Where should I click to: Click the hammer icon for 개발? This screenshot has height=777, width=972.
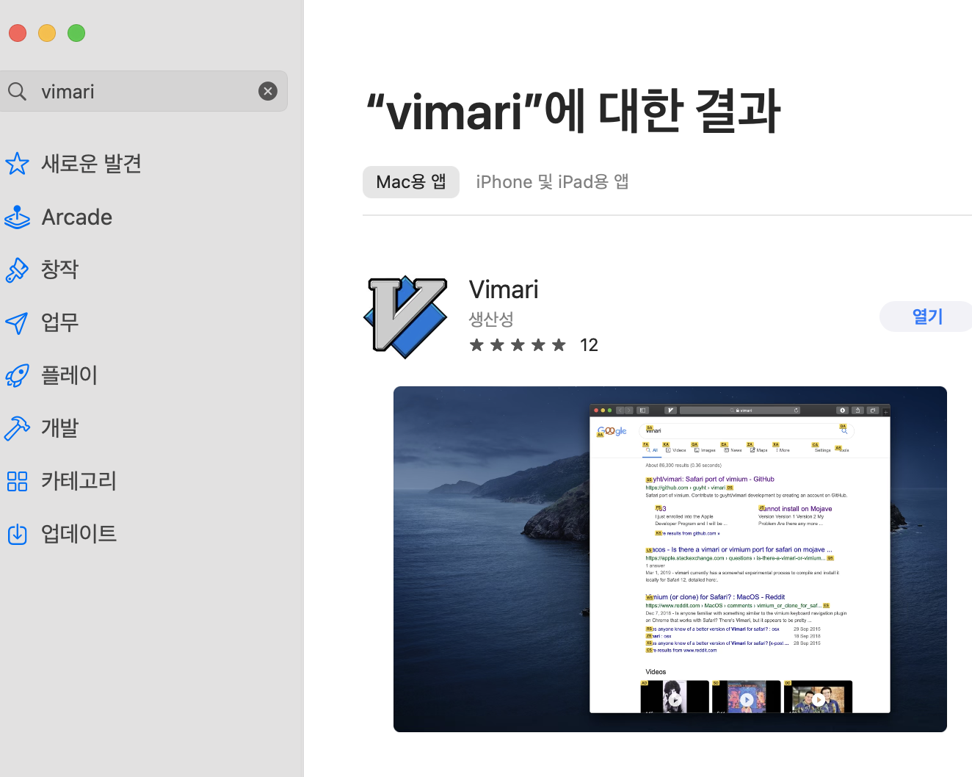click(x=17, y=428)
